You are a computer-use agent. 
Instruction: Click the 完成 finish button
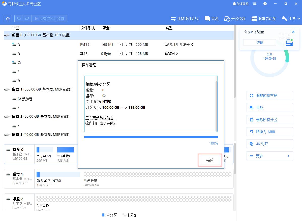(x=210, y=160)
